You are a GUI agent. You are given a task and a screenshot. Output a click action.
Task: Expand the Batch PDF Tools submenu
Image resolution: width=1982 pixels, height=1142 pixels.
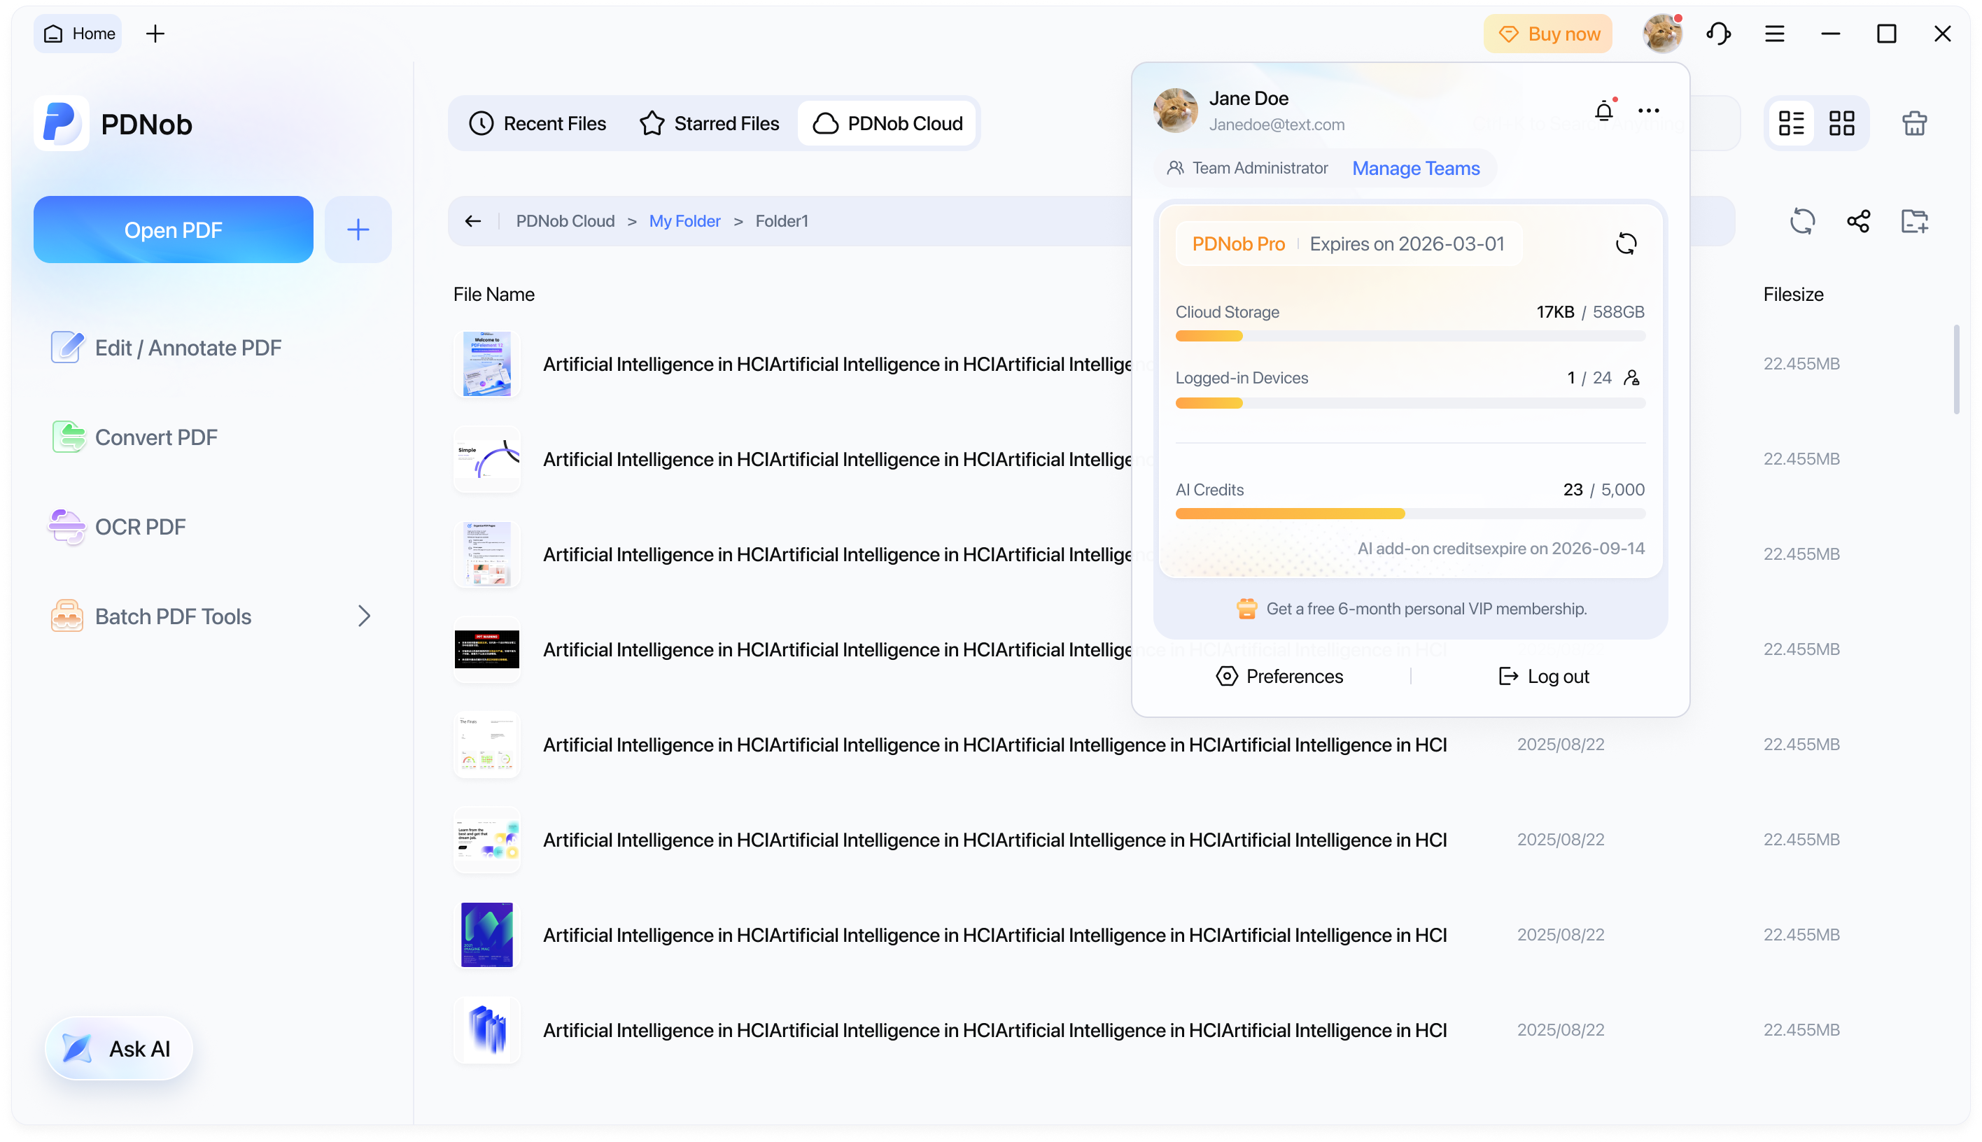364,616
